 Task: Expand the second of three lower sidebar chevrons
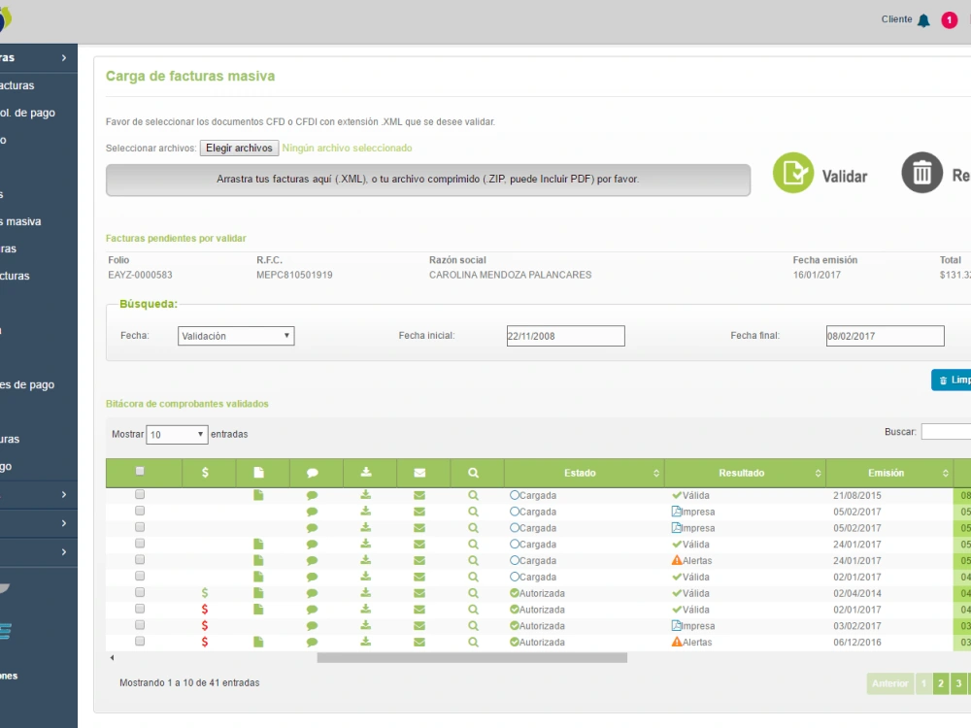[x=64, y=523]
